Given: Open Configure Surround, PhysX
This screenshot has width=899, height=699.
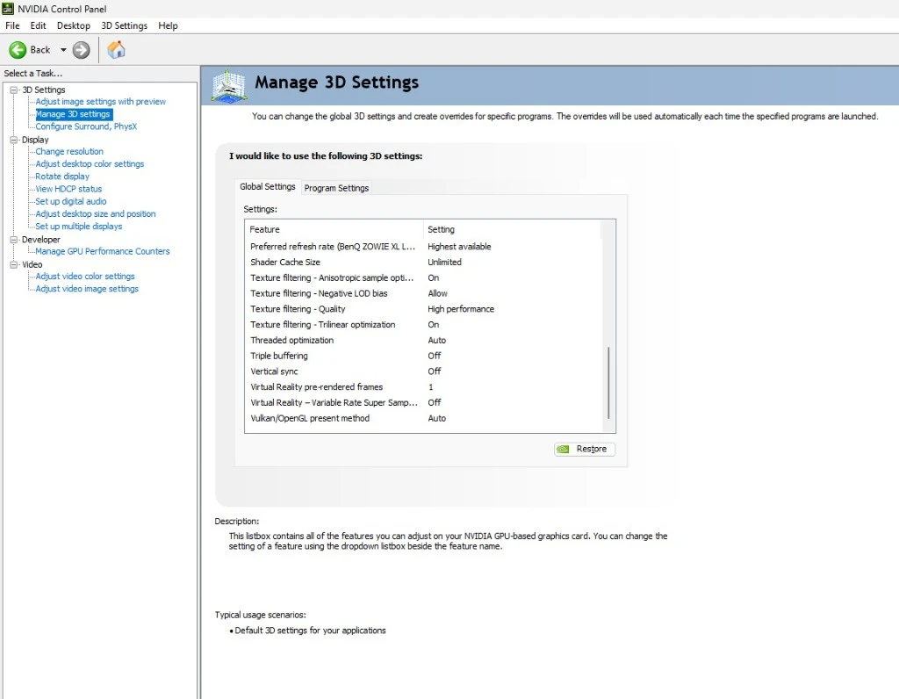Looking at the screenshot, I should pos(86,126).
